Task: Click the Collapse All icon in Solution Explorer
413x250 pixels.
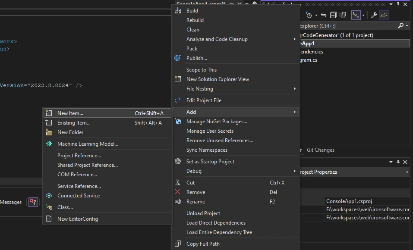Action: coord(334,15)
